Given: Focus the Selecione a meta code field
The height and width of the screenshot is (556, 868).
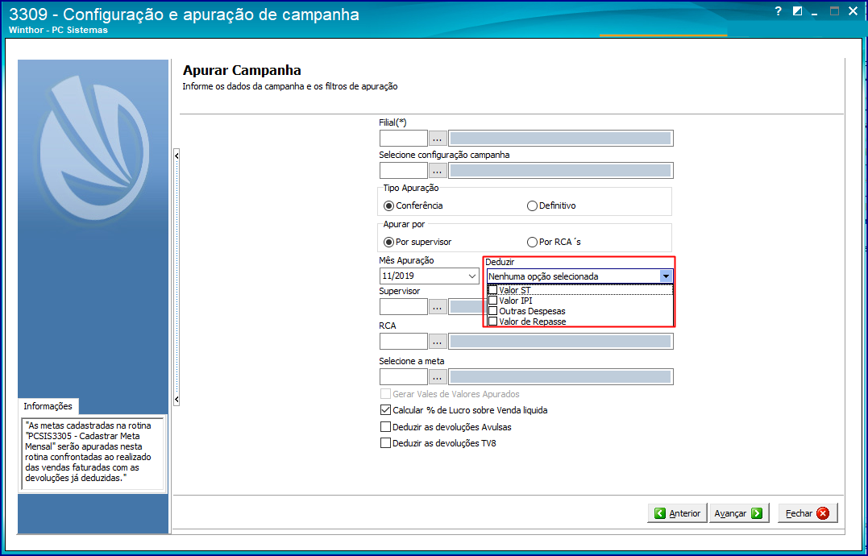Looking at the screenshot, I should tap(404, 377).
